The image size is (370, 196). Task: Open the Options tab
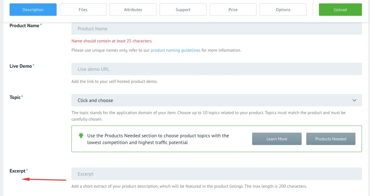(283, 10)
